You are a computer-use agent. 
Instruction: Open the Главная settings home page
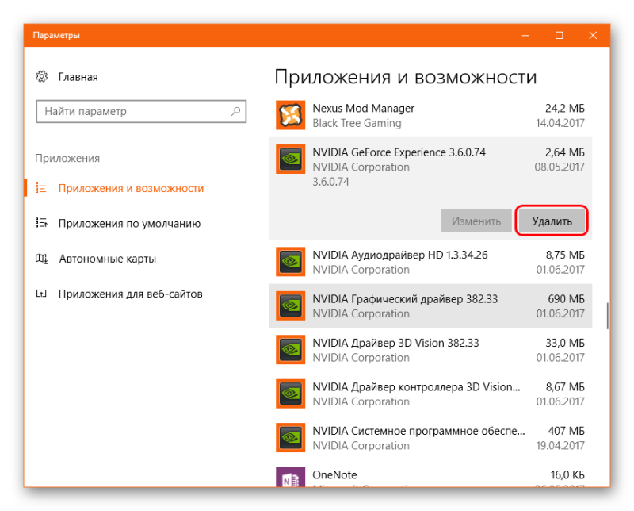click(78, 76)
